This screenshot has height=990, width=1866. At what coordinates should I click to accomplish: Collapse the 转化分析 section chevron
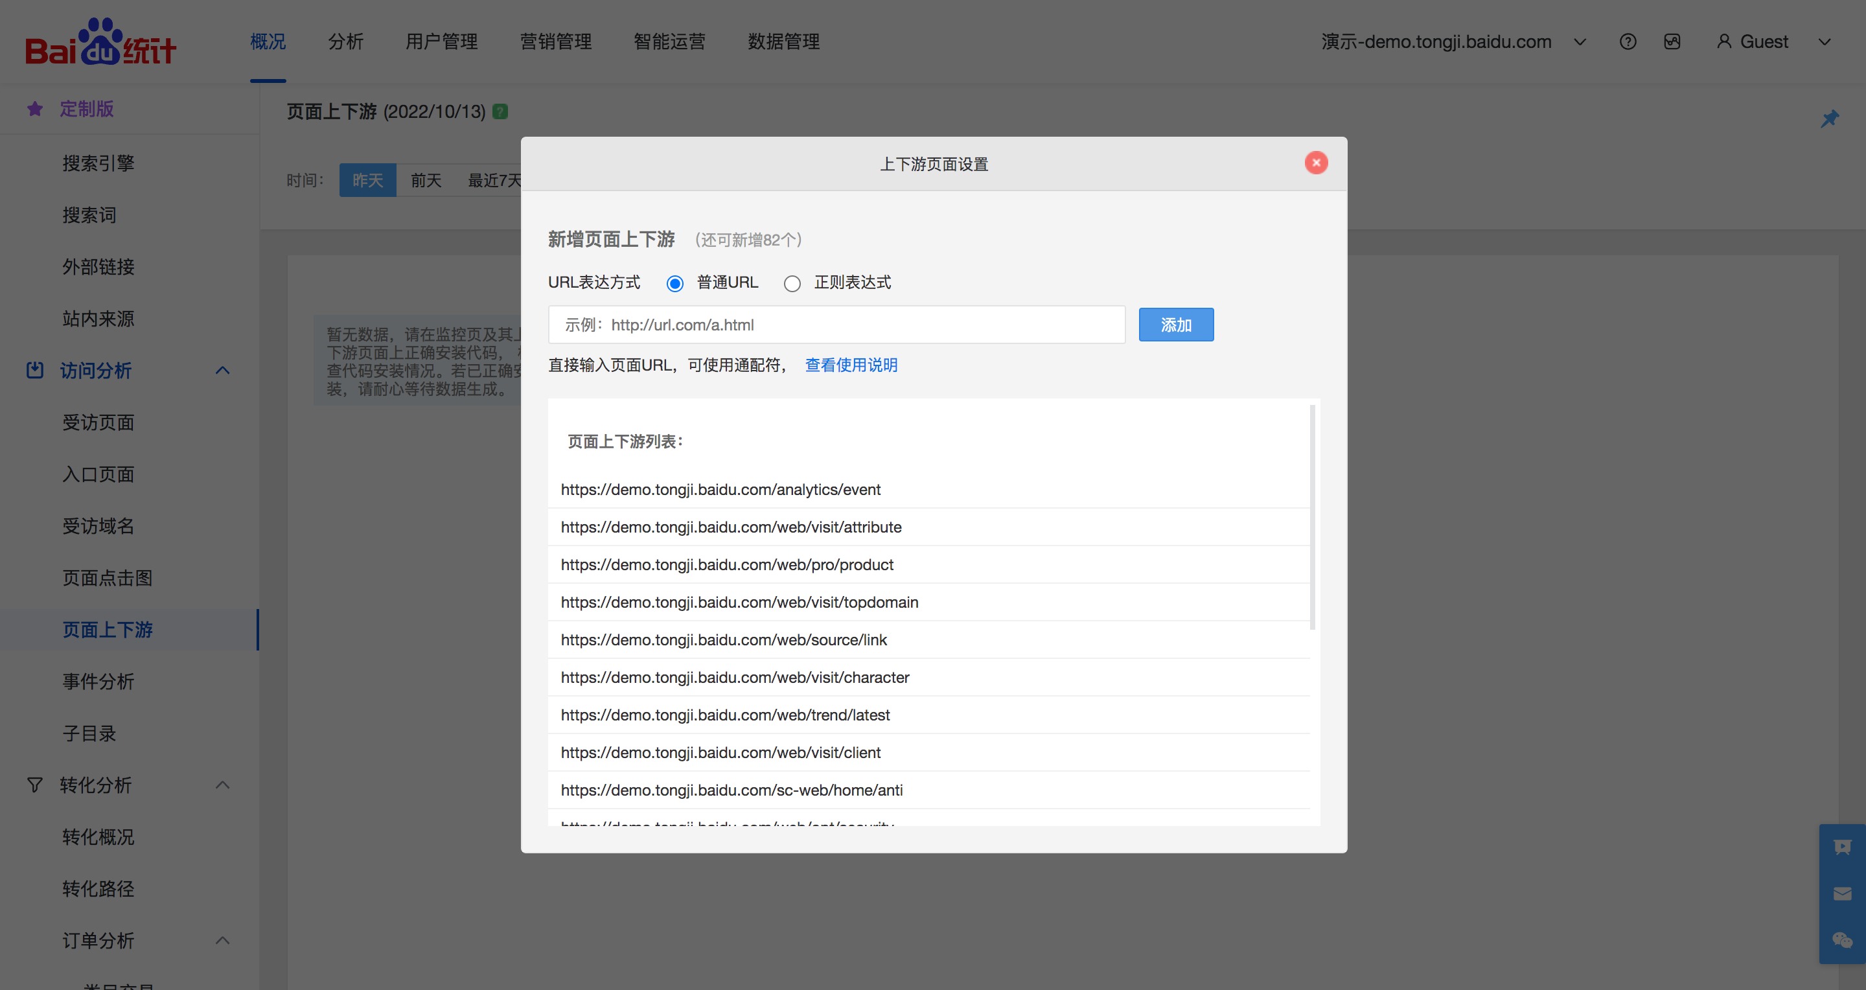point(222,785)
